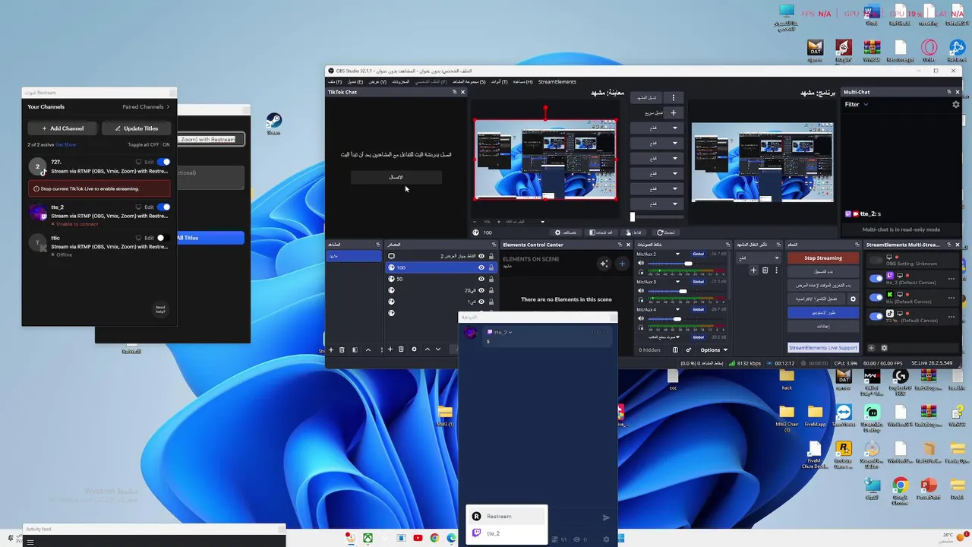Add a quick transition with plus icon

point(673,112)
